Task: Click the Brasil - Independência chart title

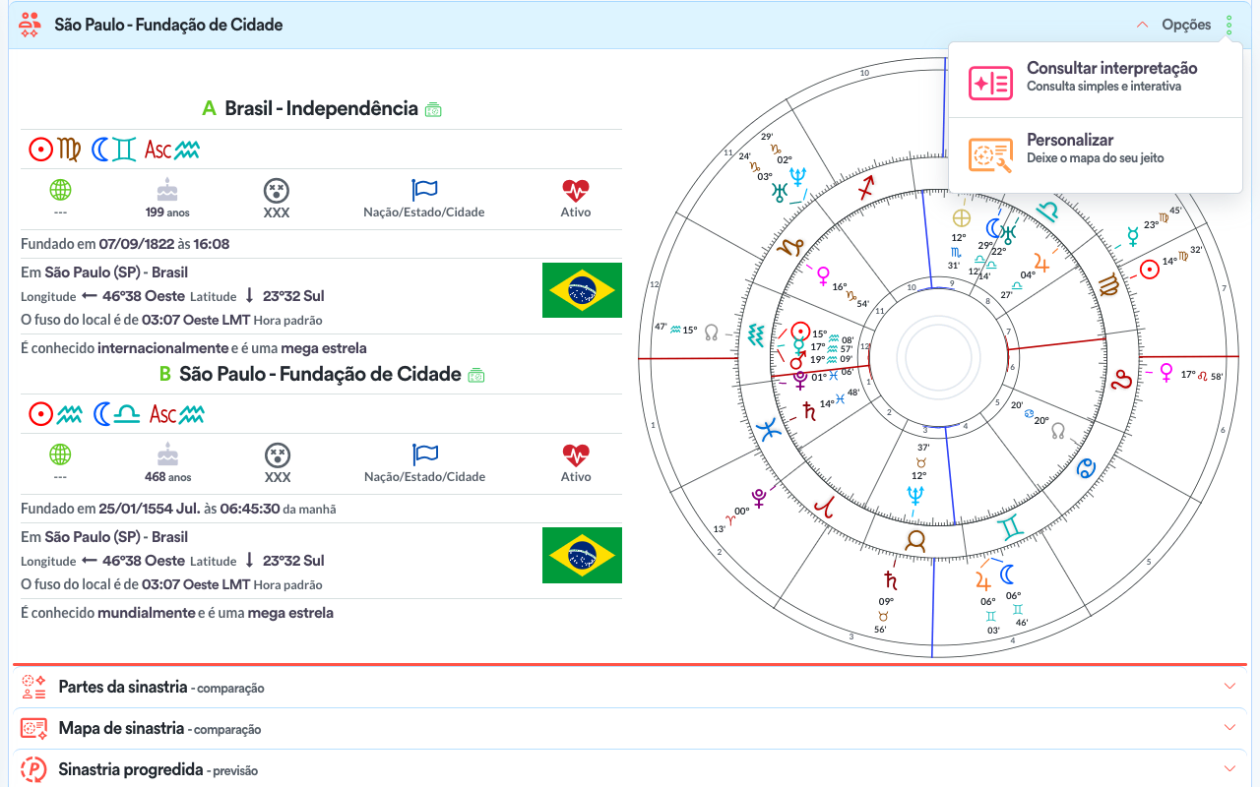Action: tap(321, 108)
